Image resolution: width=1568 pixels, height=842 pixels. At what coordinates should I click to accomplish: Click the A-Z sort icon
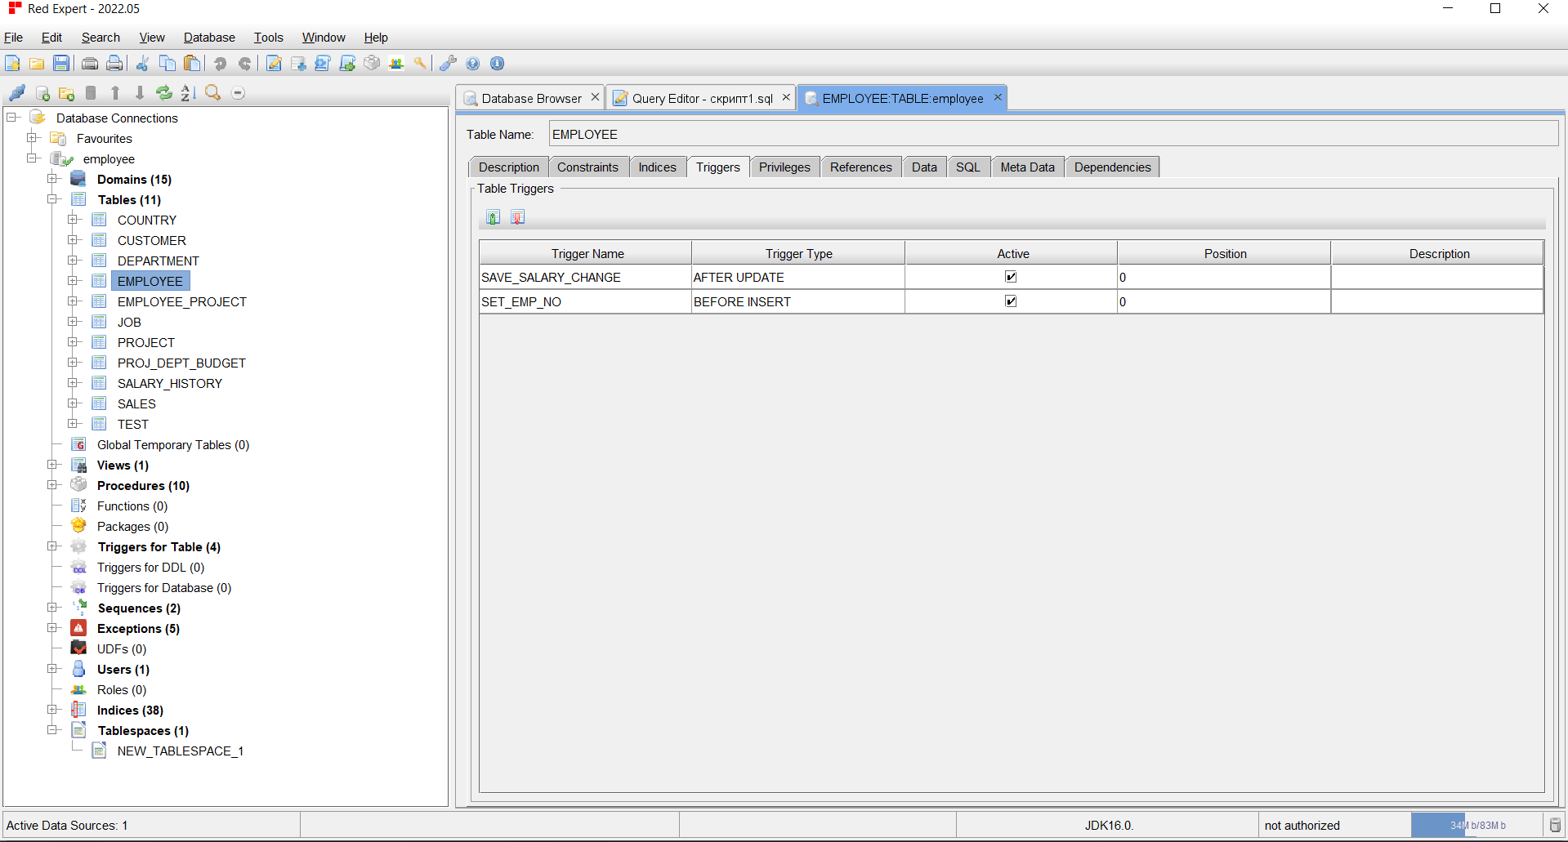point(188,93)
